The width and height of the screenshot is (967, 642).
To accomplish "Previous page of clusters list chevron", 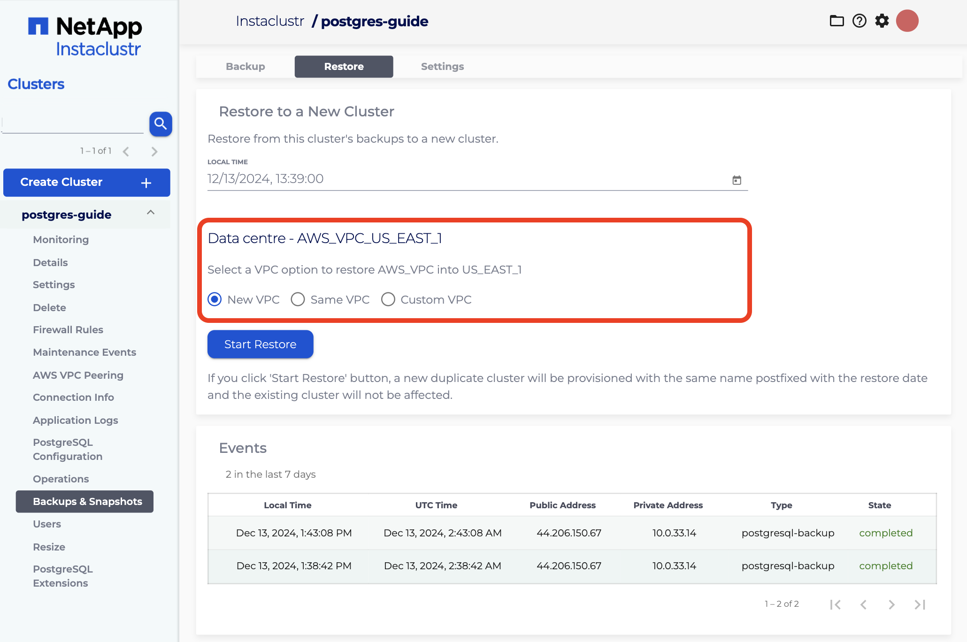I will point(126,152).
